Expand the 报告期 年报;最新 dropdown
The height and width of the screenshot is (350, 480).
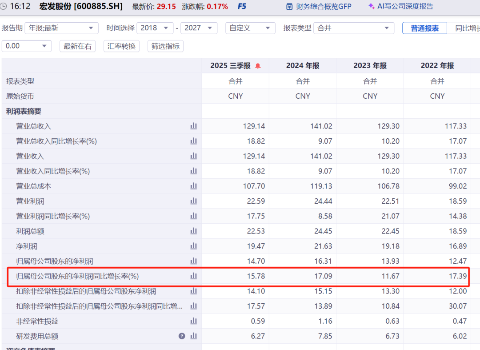61,28
